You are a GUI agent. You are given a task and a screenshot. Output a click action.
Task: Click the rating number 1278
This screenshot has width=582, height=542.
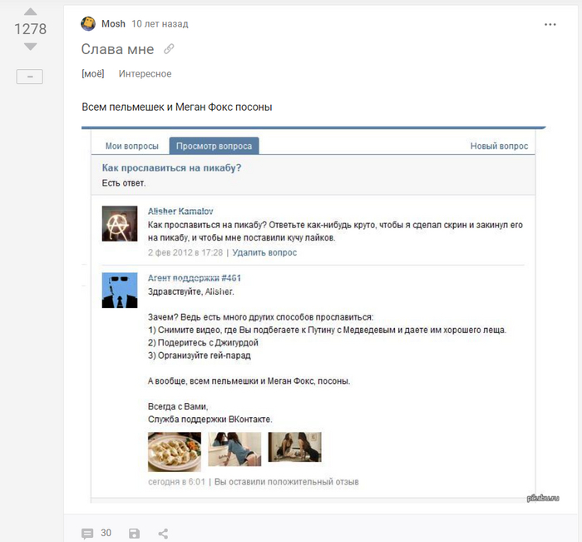[31, 29]
